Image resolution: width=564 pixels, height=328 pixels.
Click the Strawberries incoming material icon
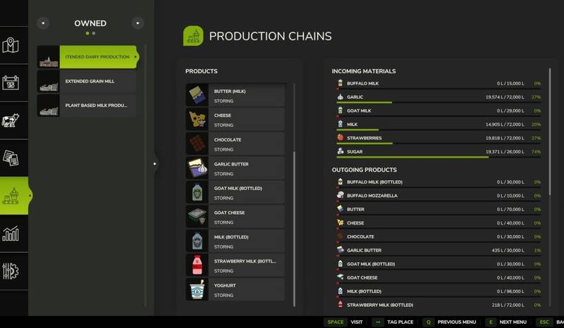tap(341, 137)
